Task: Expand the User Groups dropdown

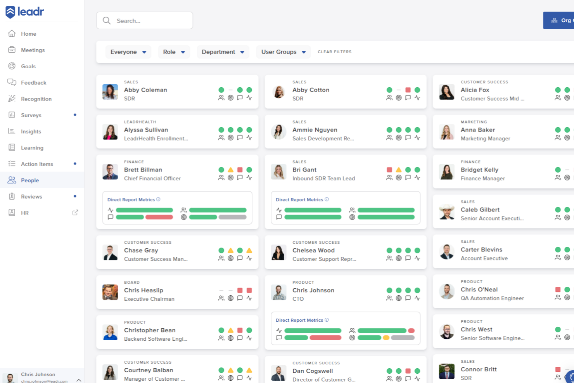Action: pos(283,52)
